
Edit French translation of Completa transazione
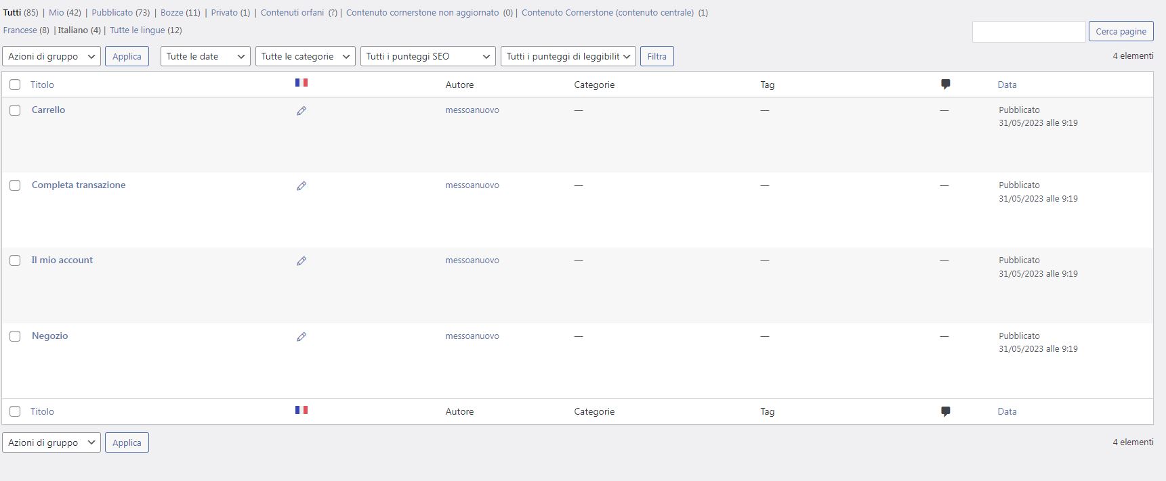click(301, 186)
